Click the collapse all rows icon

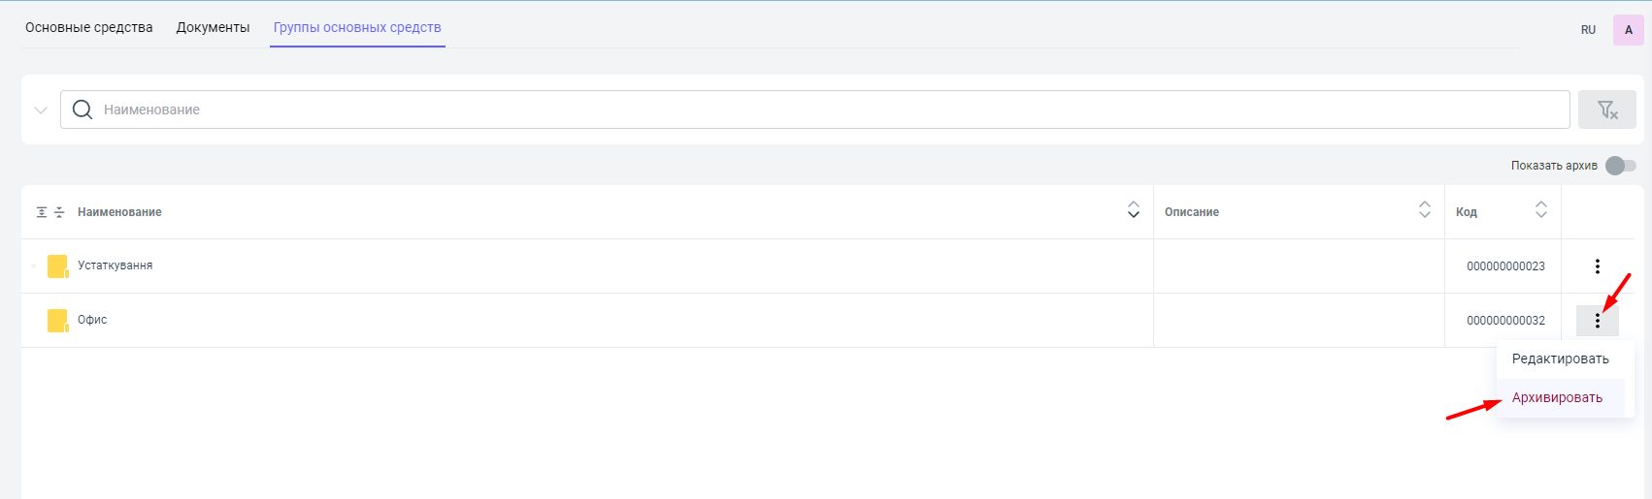[59, 212]
